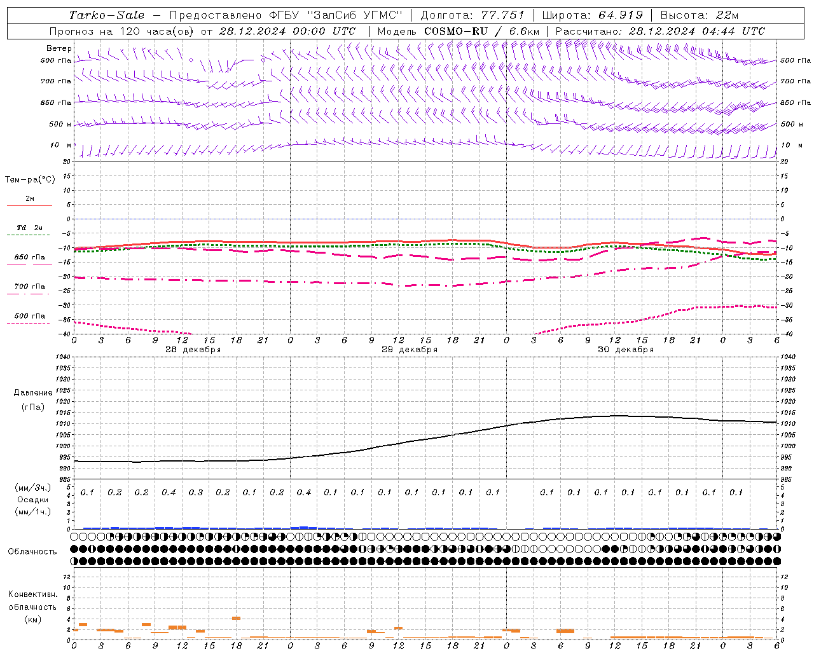Select the model label COSMO-RU / 6.6км
814x651 pixels.
(481, 31)
